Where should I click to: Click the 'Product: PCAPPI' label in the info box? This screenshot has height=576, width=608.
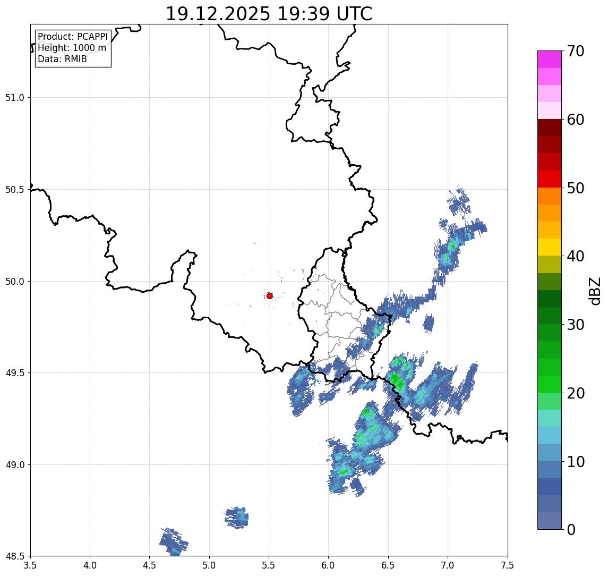[73, 37]
